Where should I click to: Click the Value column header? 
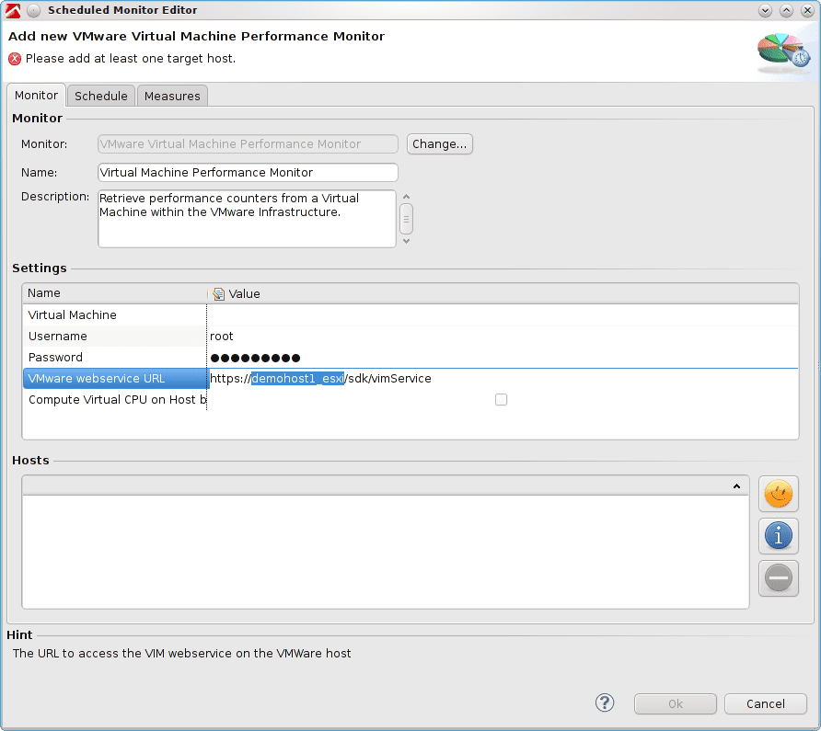pos(503,293)
